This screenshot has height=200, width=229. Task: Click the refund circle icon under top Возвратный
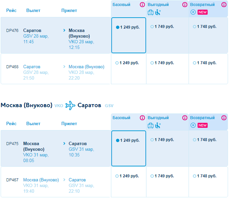[193, 12]
